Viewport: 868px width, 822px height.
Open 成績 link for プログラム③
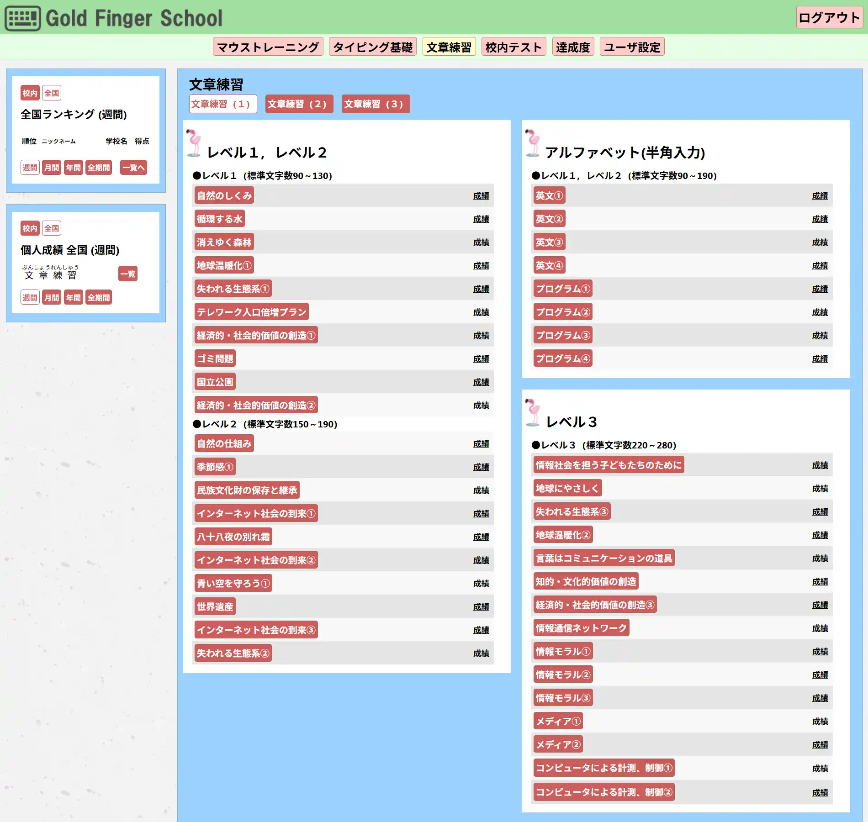click(x=820, y=336)
